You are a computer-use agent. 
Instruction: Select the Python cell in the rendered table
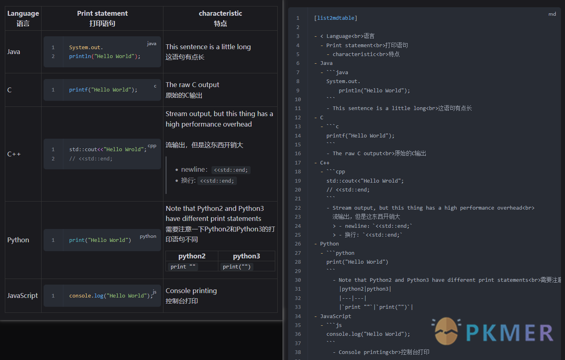pyautogui.click(x=23, y=240)
